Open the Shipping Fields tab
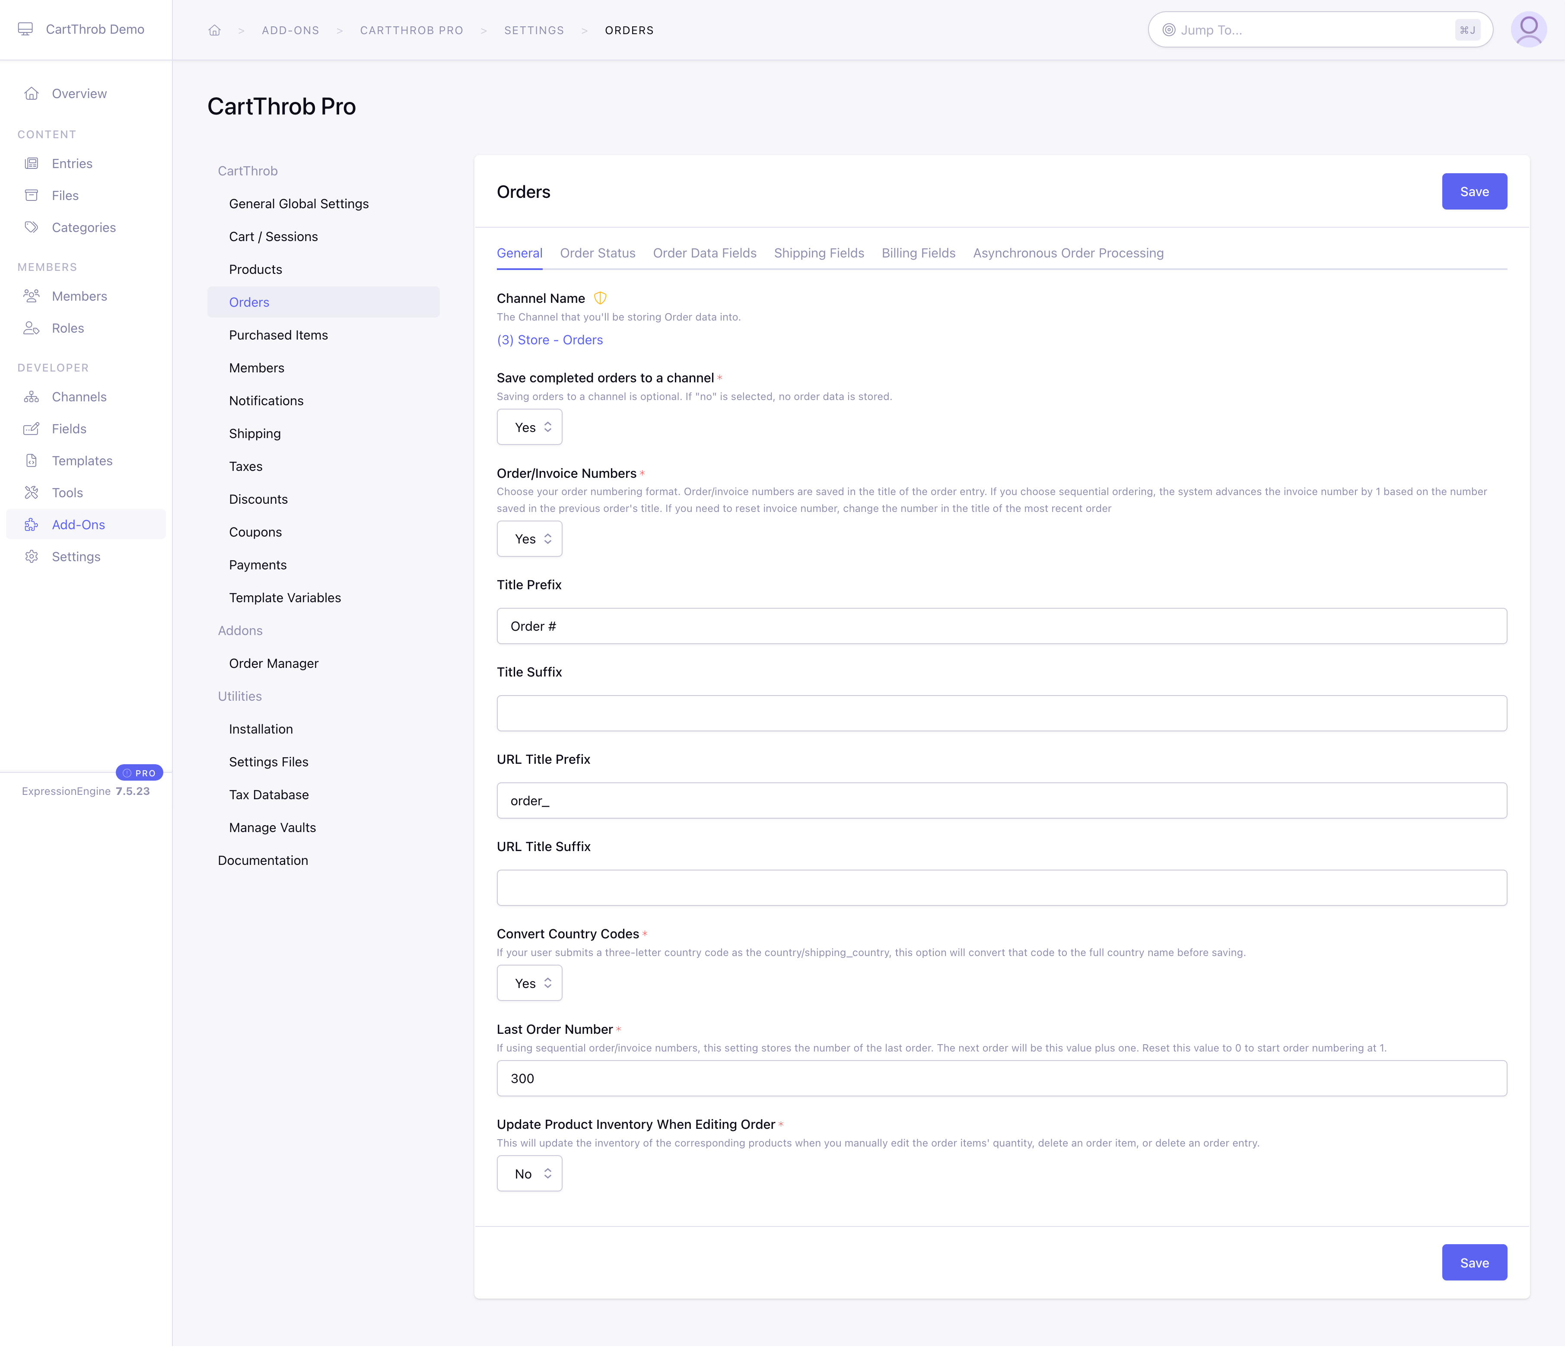 point(819,253)
